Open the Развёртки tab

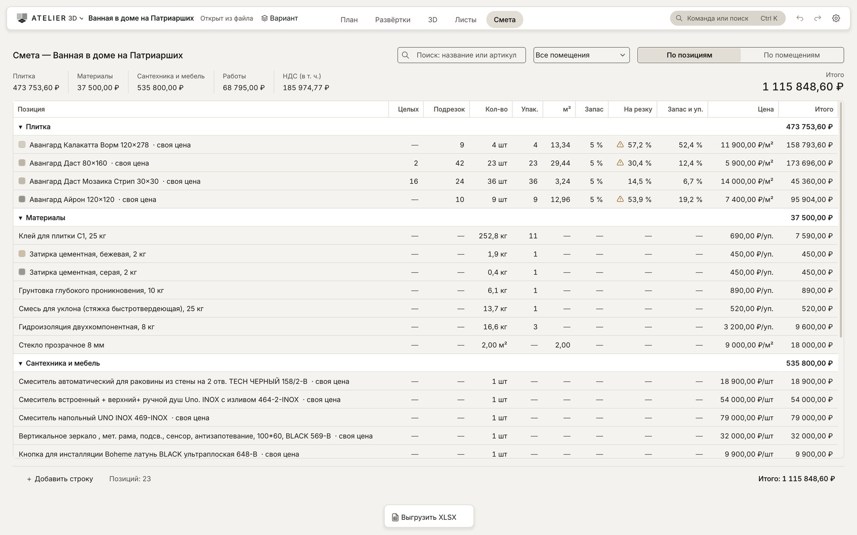tap(392, 20)
